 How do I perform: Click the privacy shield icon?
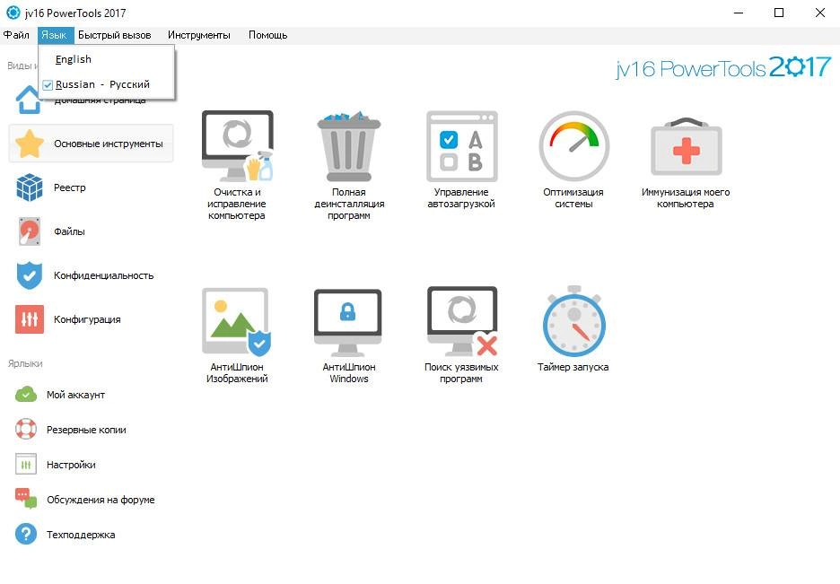click(x=30, y=275)
